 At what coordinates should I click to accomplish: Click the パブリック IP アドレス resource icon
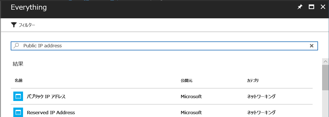(x=18, y=96)
